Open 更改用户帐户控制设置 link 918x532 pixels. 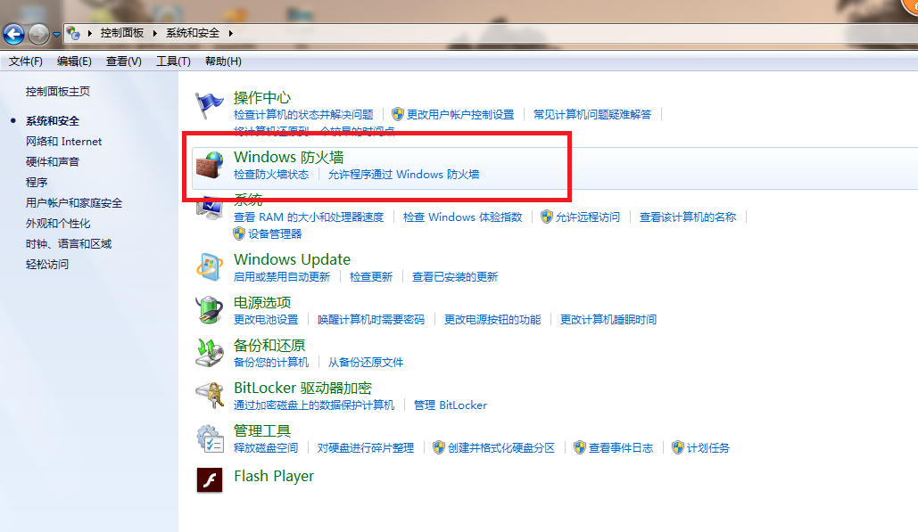(460, 115)
